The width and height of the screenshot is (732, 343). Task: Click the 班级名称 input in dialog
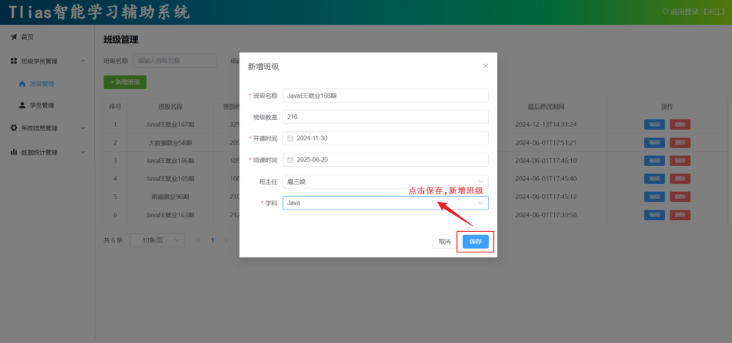click(x=385, y=96)
